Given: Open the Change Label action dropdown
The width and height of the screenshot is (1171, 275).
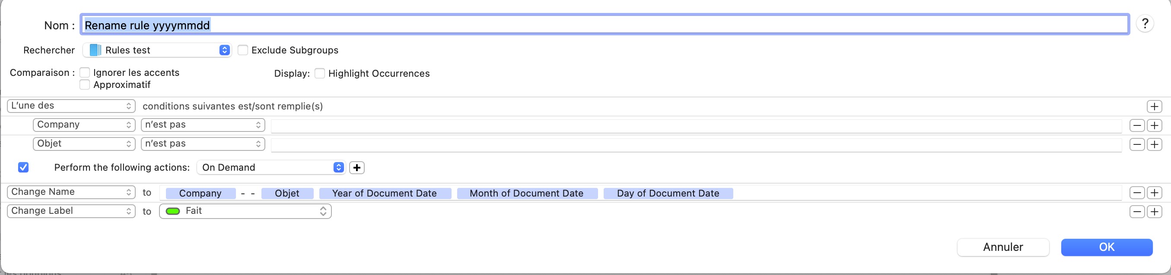Looking at the screenshot, I should 71,211.
